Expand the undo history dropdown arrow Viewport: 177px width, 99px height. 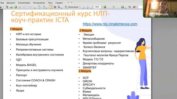coord(27,7)
